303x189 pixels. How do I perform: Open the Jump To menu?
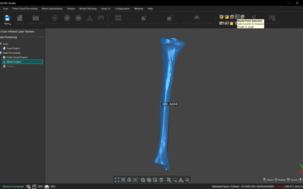(106, 8)
